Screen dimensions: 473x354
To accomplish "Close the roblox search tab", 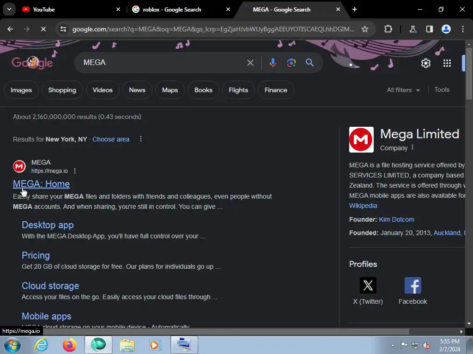I will pyautogui.click(x=228, y=9).
